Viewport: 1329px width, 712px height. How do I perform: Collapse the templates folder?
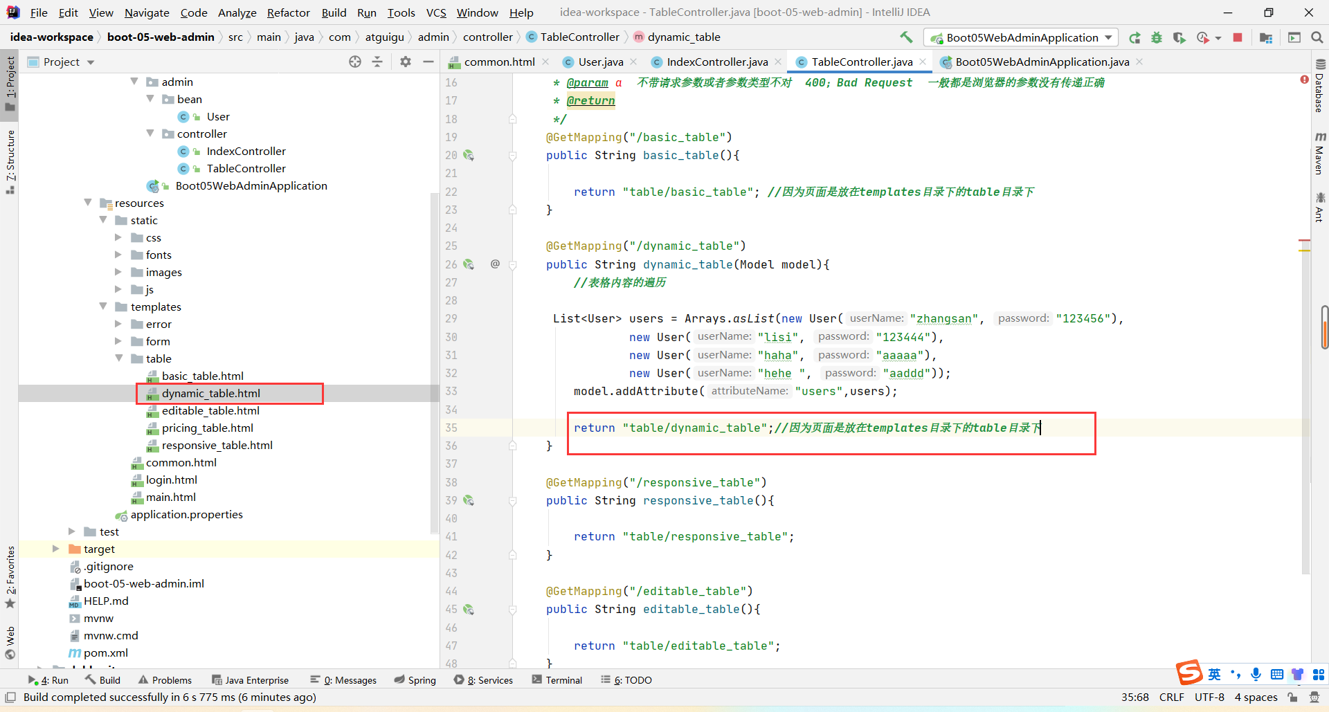103,307
